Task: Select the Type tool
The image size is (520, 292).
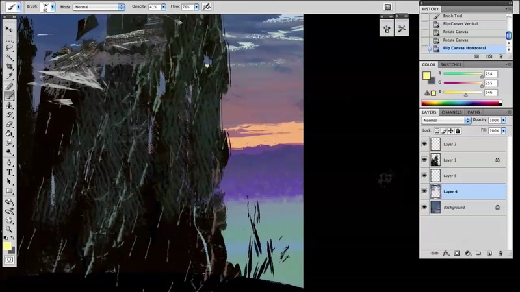Action: [9, 172]
